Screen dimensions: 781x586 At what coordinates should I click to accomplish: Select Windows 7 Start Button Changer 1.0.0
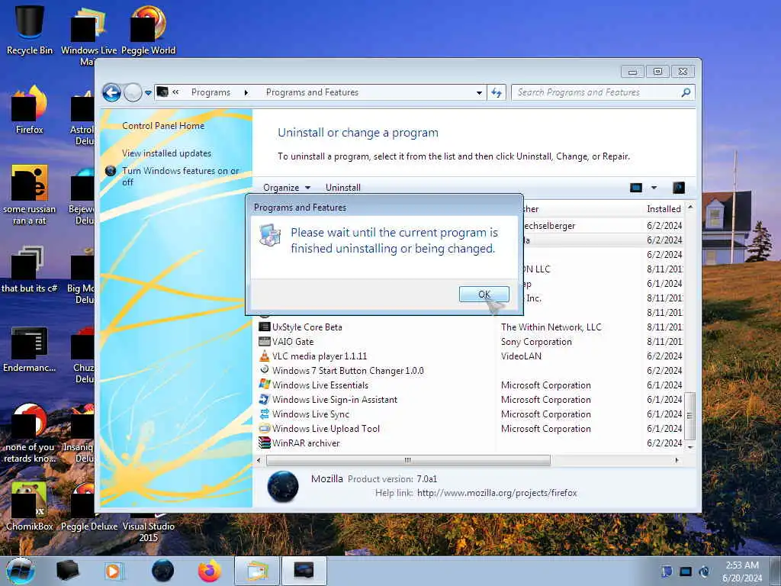pyautogui.click(x=348, y=370)
